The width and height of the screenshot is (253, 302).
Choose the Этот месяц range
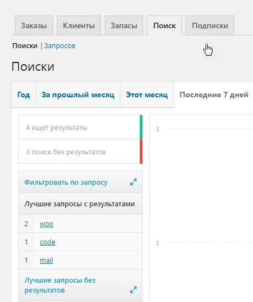coord(147,95)
